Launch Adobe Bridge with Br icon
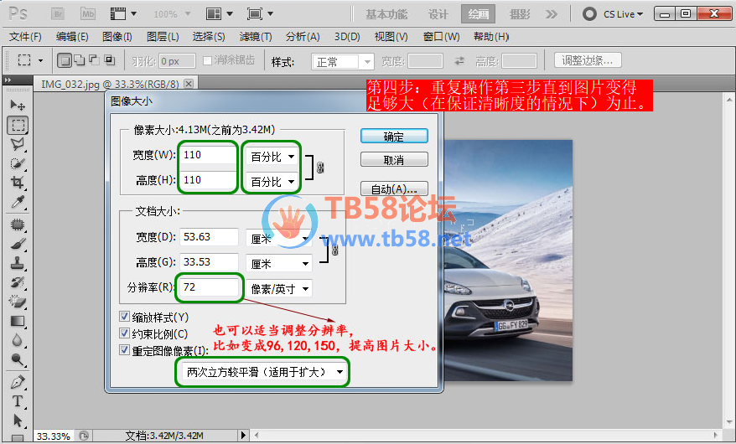736x444 pixels. 58,14
